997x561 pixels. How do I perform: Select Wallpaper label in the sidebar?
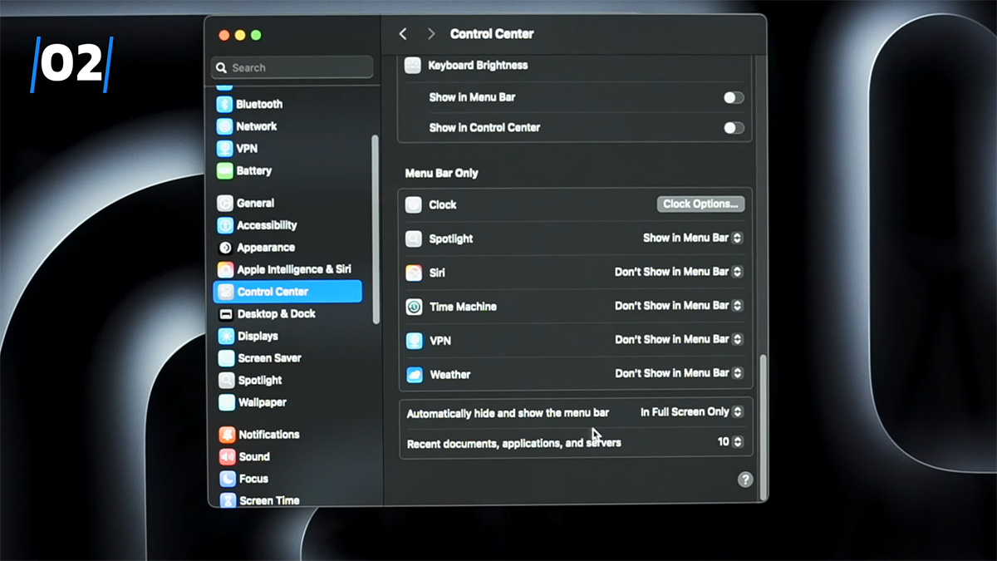tap(263, 402)
